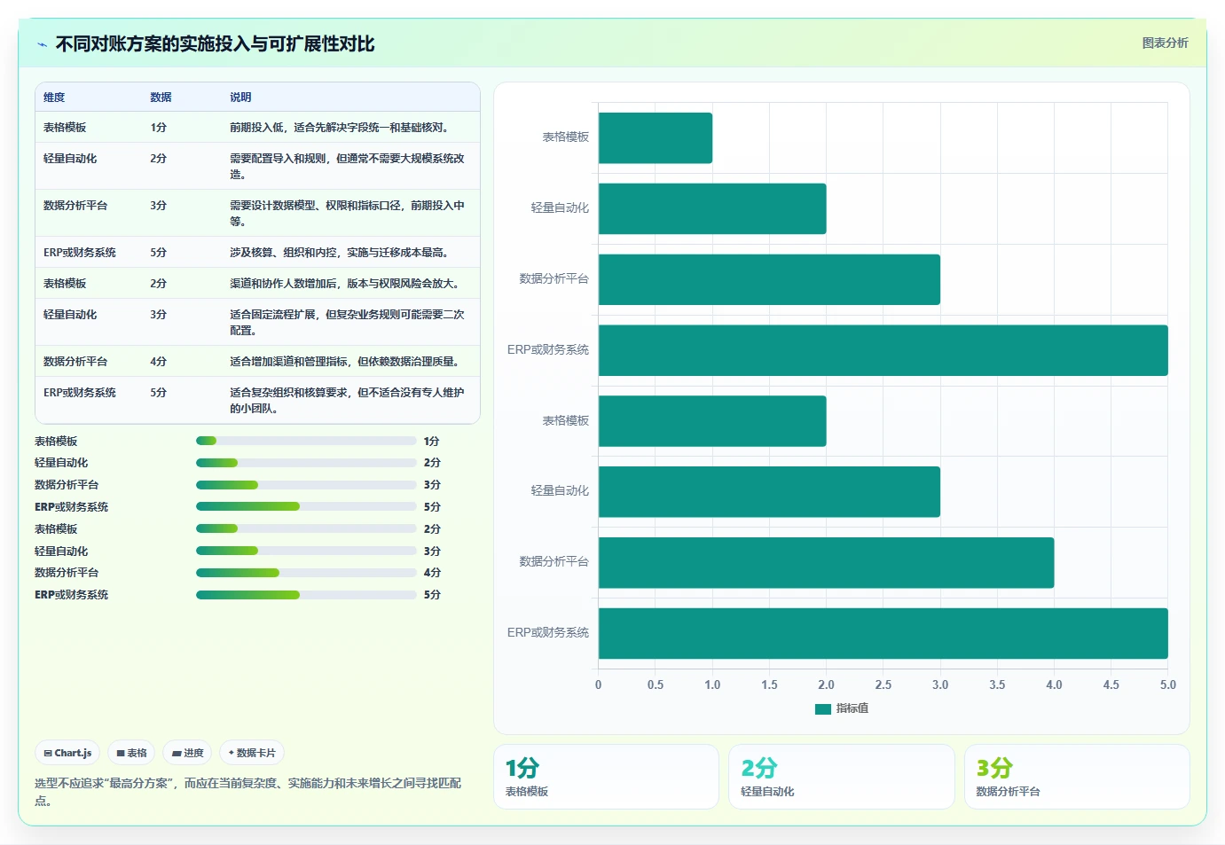Click the x-axis tick label 2.5

pos(883,685)
